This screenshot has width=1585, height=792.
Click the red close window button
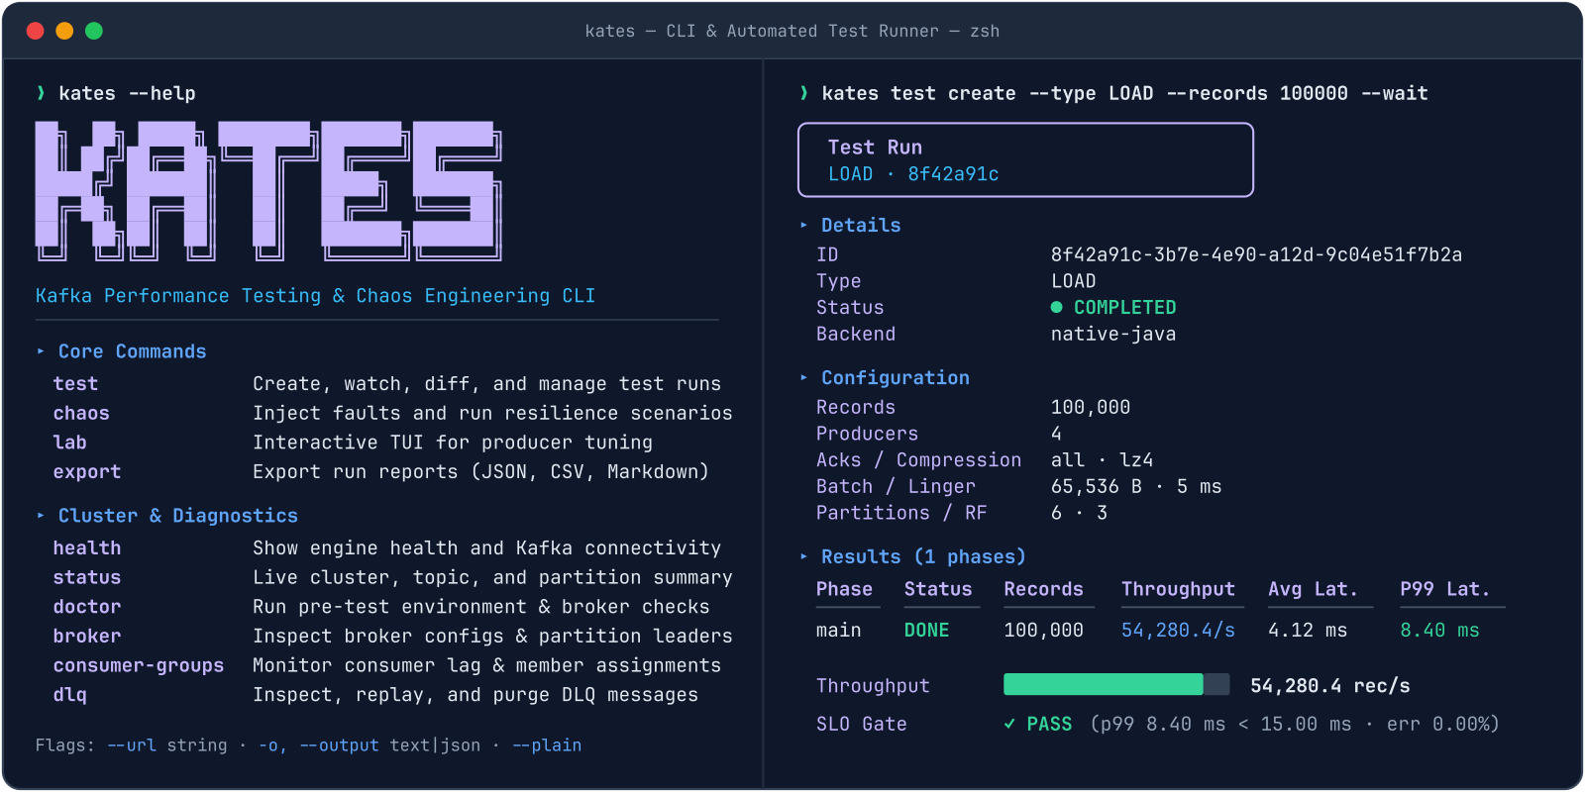[x=36, y=31]
